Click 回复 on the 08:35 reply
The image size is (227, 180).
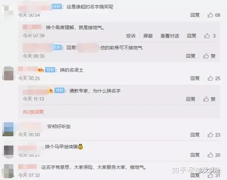[191, 56]
